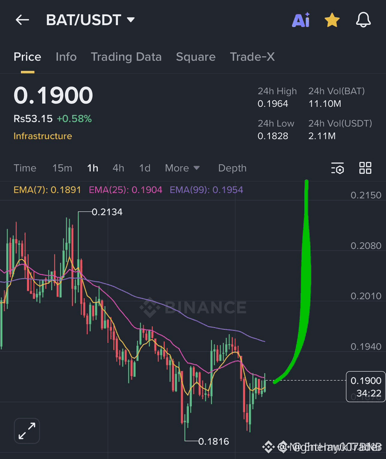Open the Binance AI assistant
Screen dimensions: 386x459
(x=301, y=20)
